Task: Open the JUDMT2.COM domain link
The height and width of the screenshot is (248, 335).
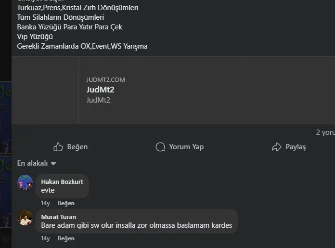Action: (105, 80)
